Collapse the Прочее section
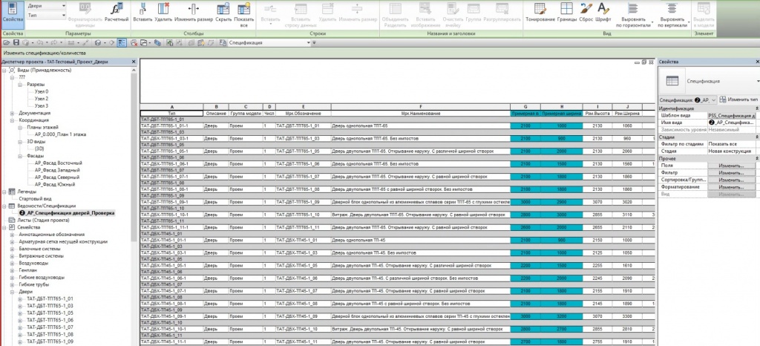 click(757, 158)
